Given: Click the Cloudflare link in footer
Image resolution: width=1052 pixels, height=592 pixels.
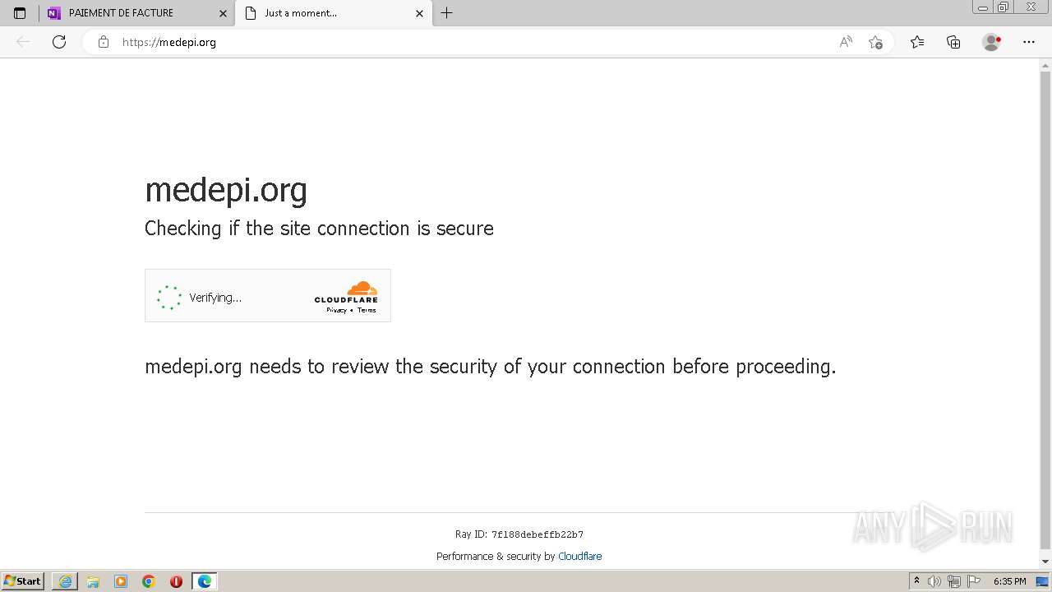Looking at the screenshot, I should [579, 557].
